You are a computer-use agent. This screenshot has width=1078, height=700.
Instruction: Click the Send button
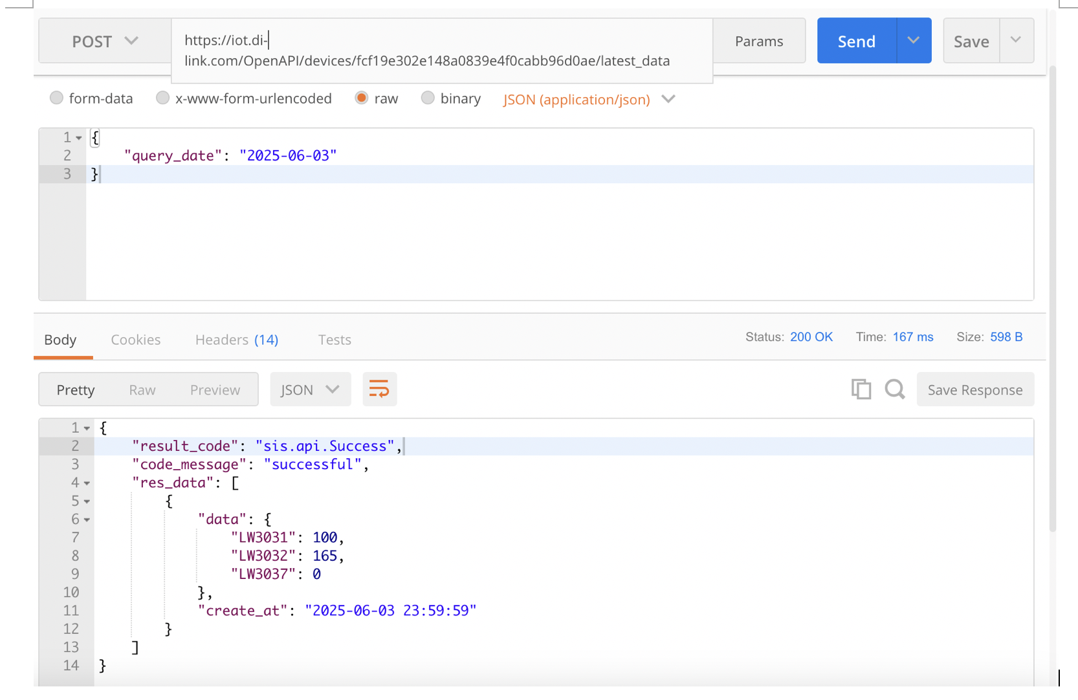[856, 41]
